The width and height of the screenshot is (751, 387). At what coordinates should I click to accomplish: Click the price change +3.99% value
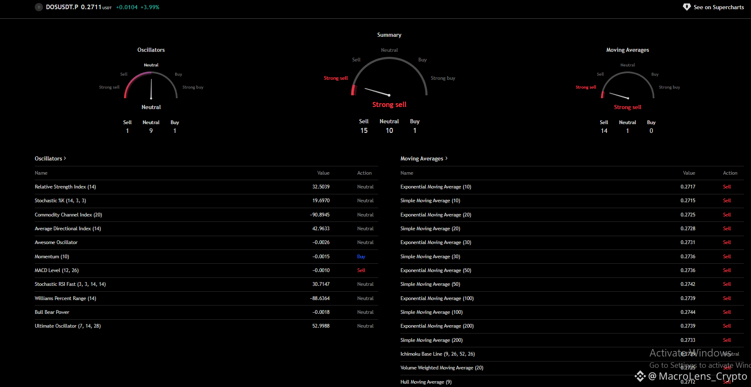pyautogui.click(x=150, y=7)
